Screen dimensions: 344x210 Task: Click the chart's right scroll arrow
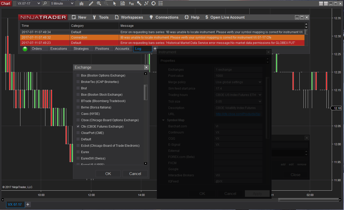pos(340,200)
